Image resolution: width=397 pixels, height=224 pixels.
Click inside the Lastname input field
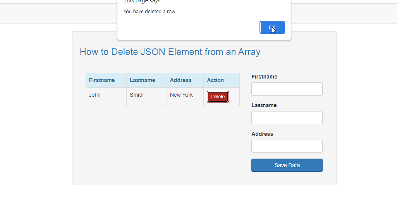[287, 118]
